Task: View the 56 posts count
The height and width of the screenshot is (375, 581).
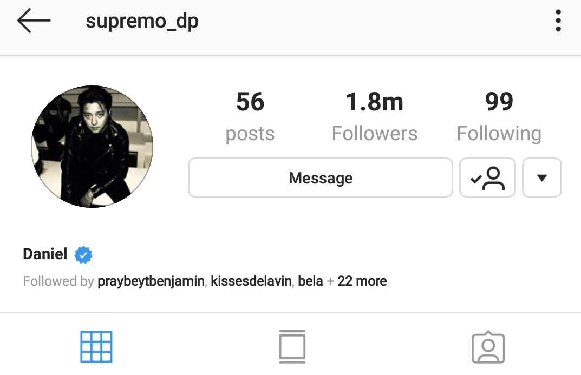Action: pos(250,116)
